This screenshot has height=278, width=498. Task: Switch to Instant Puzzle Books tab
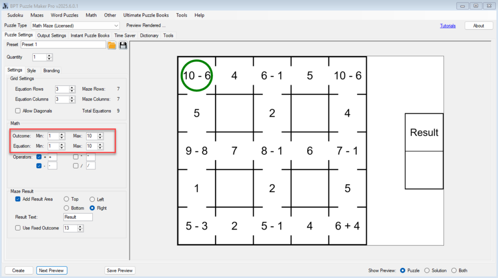[90, 35]
